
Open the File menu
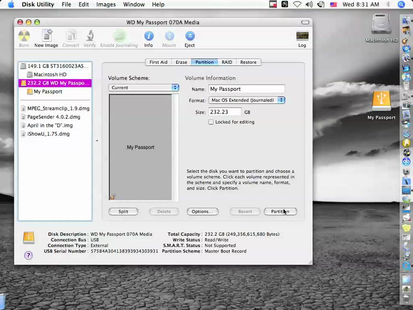66,4
